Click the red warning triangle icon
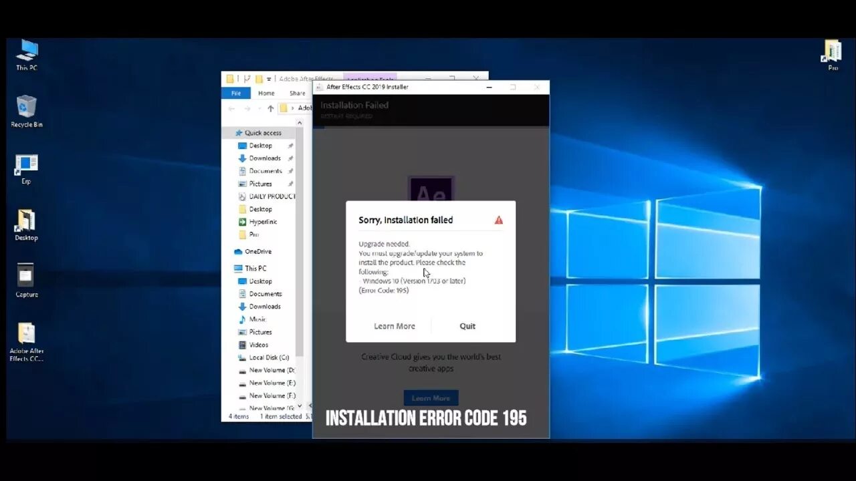Viewport: 856px width, 481px height. point(498,220)
